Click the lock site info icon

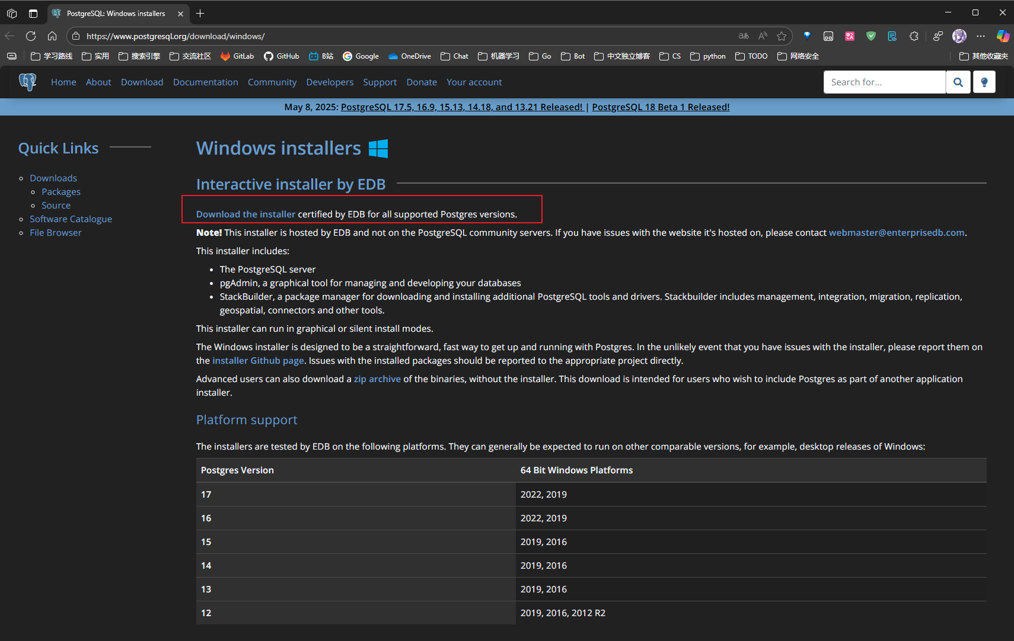pos(76,36)
